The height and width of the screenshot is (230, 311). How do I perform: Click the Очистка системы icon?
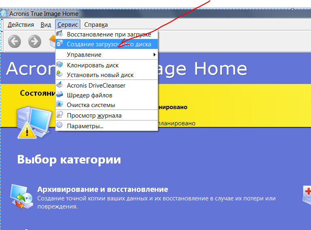60,104
